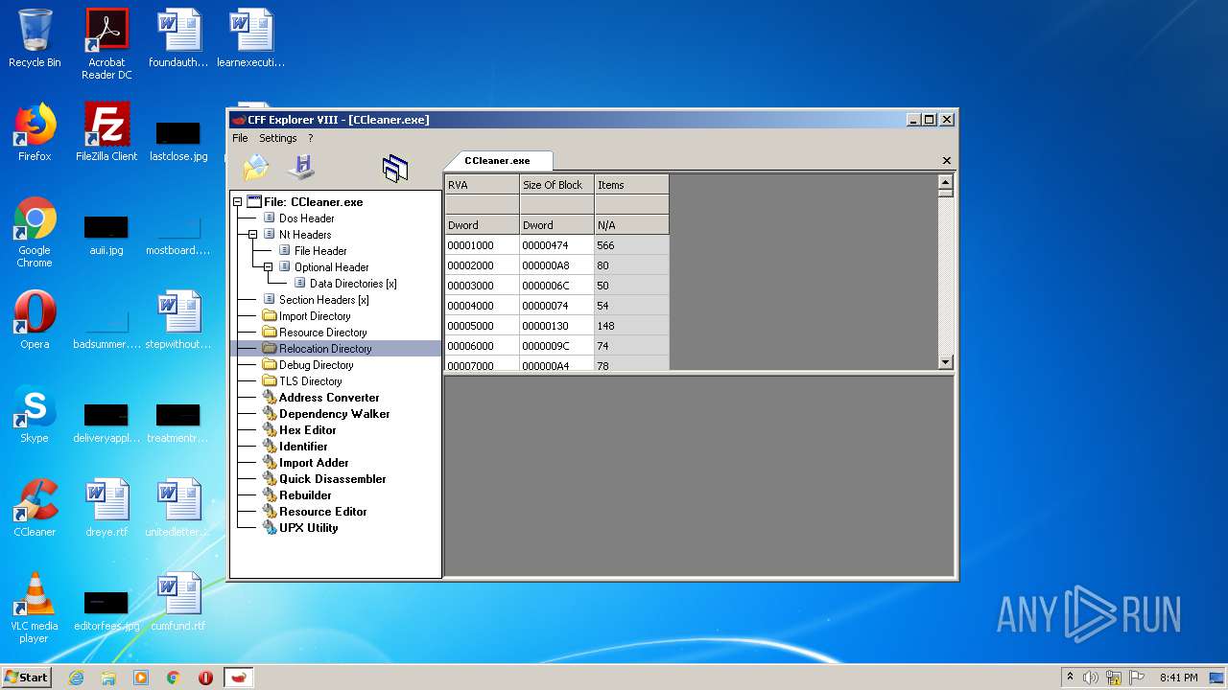Viewport: 1228px width, 690px height.
Task: Click the Size Of Block column header
Action: tap(556, 185)
